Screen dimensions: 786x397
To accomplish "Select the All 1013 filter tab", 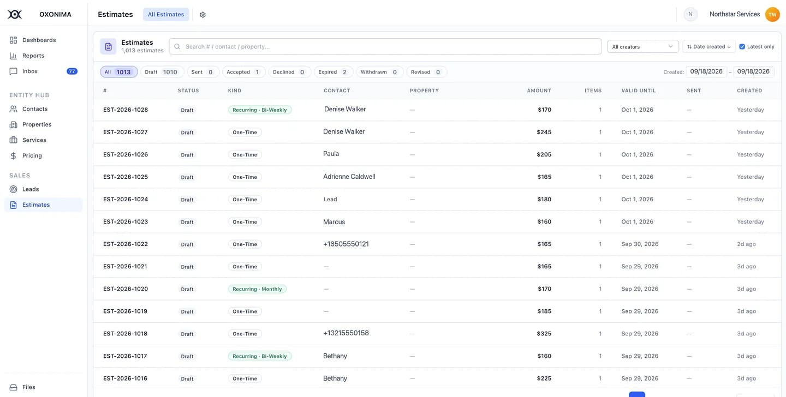I will [119, 72].
